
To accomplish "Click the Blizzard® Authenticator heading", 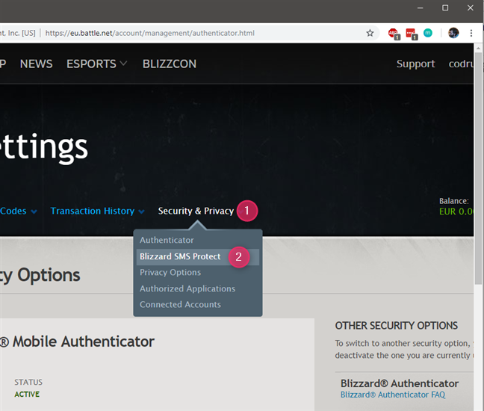I will point(400,383).
